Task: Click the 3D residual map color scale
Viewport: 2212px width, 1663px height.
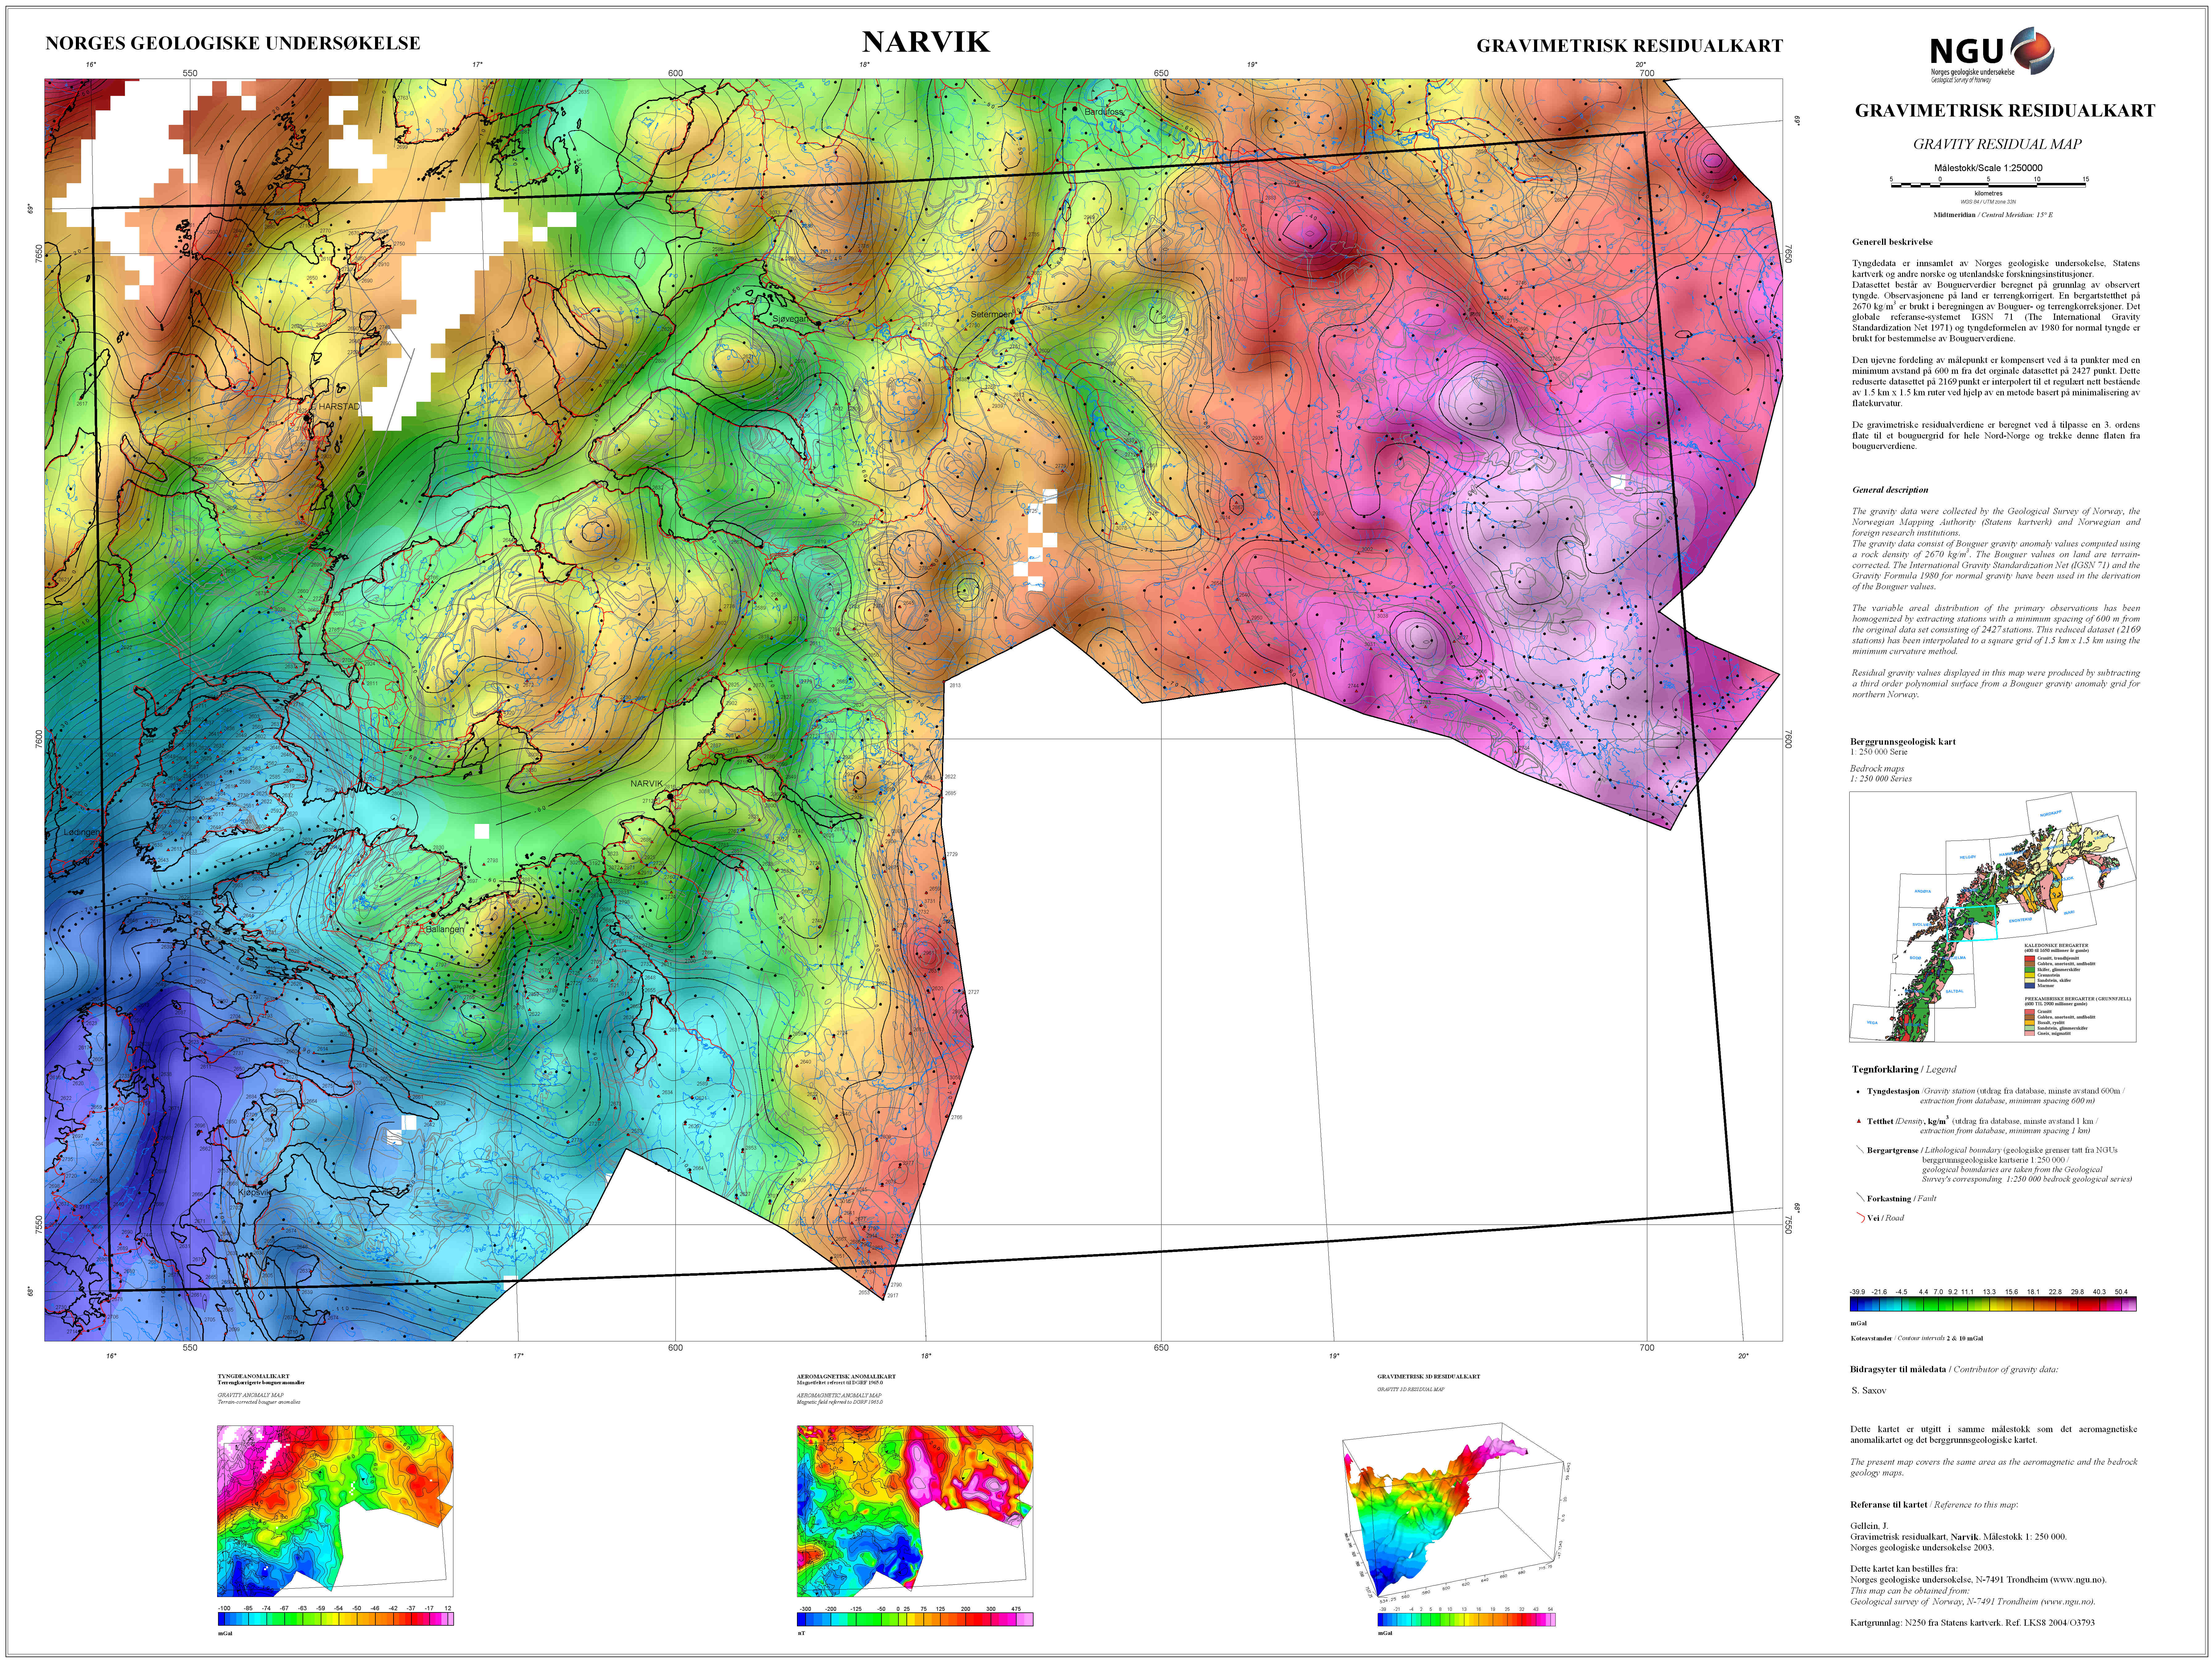Action: pyautogui.click(x=1467, y=1620)
